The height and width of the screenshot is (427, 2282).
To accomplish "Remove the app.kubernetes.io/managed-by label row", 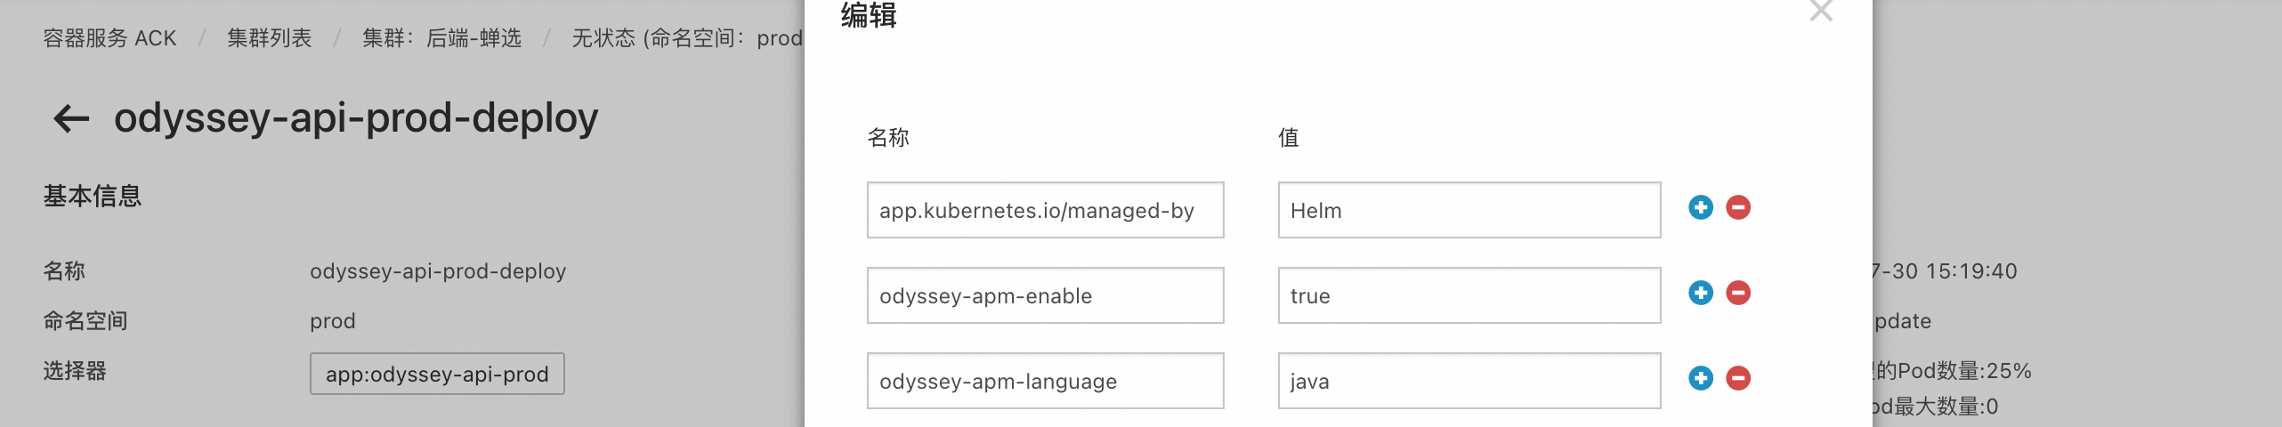I will point(1738,207).
